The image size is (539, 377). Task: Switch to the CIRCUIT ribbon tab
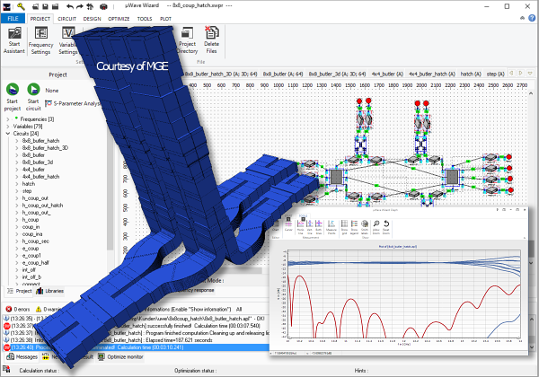68,17
